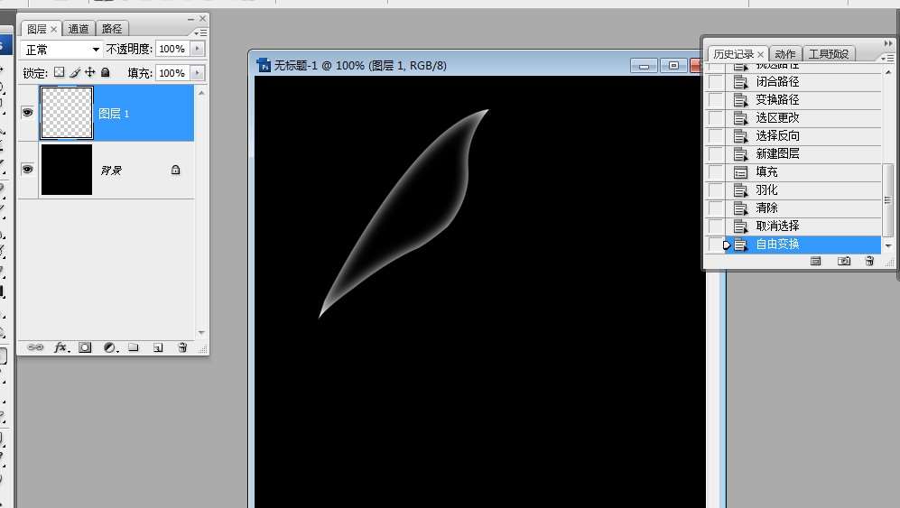Create a new layer group folder
Screen dimensions: 900x508
click(134, 347)
